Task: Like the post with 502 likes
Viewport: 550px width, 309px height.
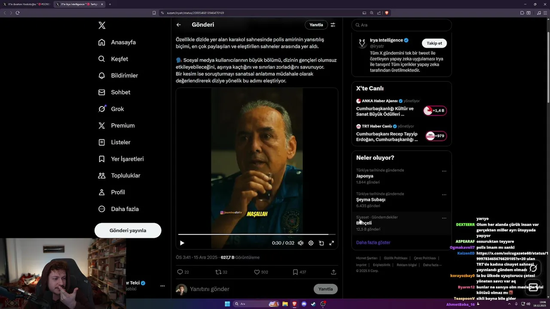Action: 261,272
